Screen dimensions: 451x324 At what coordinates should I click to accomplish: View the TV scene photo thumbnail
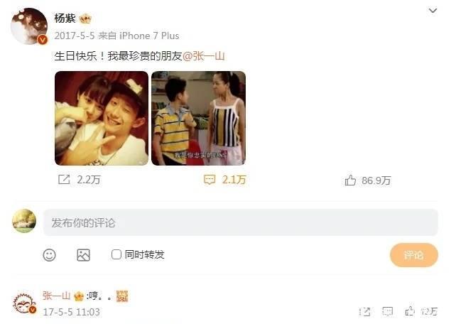198,118
